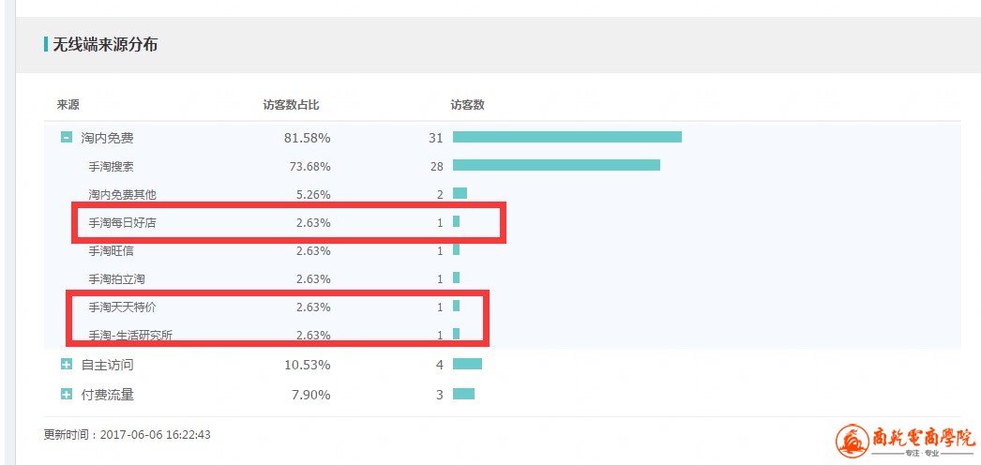
Task: Click the 访客数 column header
Action: (x=467, y=105)
